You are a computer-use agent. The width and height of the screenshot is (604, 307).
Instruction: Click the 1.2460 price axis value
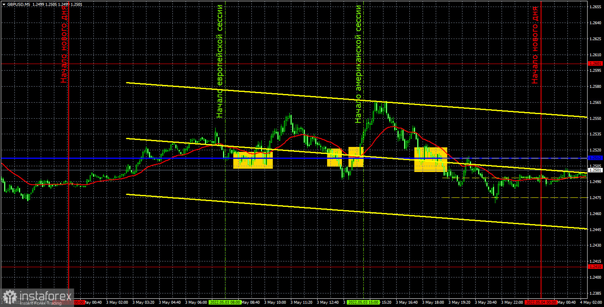pyautogui.click(x=596, y=214)
